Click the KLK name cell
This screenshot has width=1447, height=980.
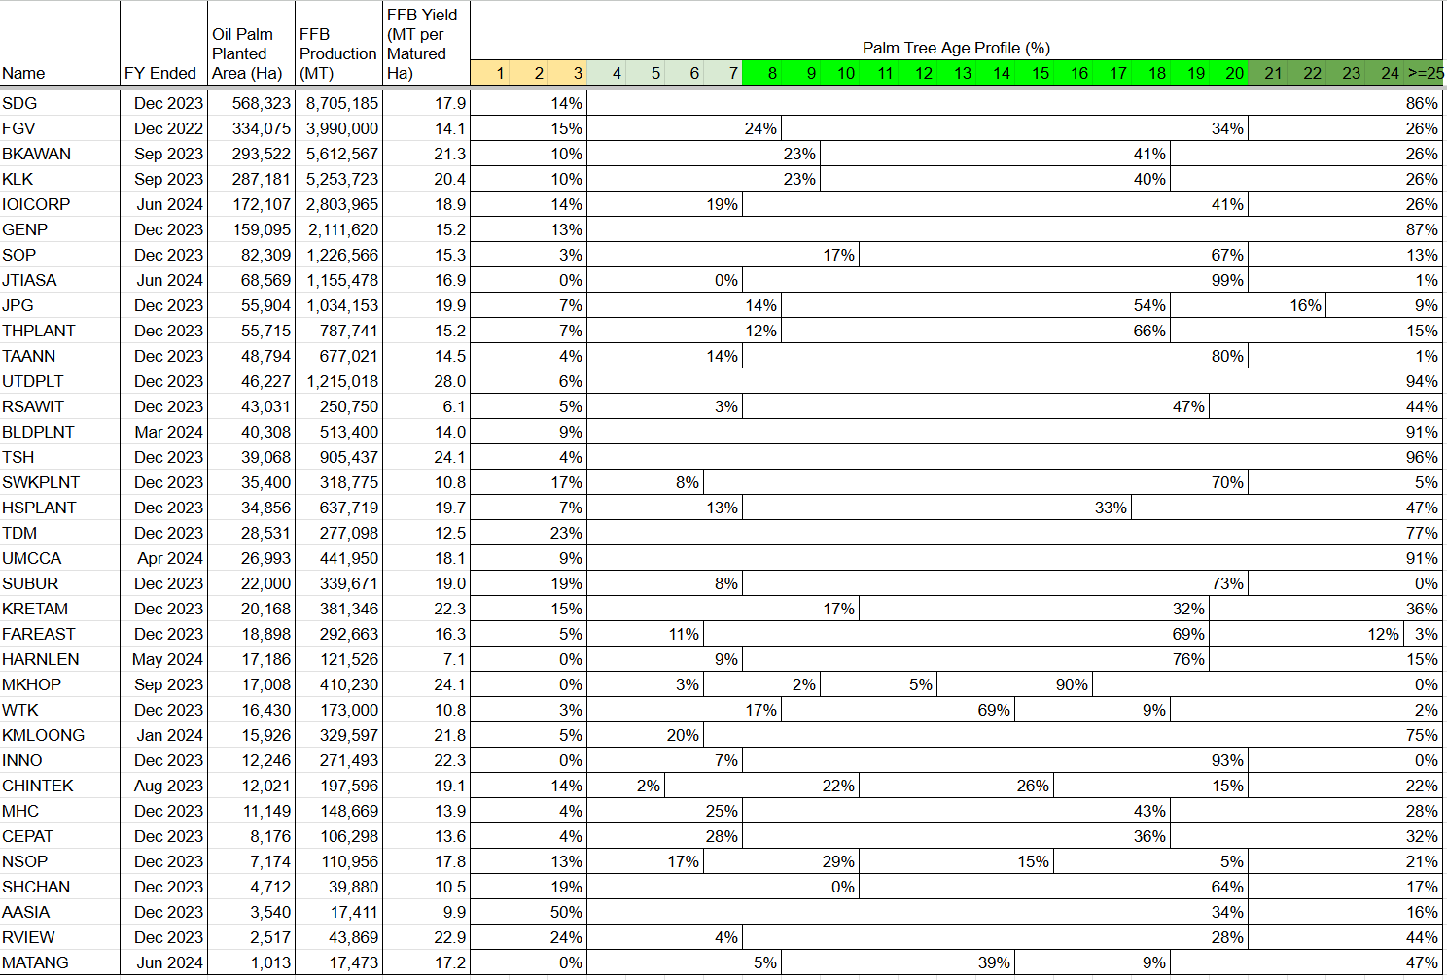[x=60, y=179]
